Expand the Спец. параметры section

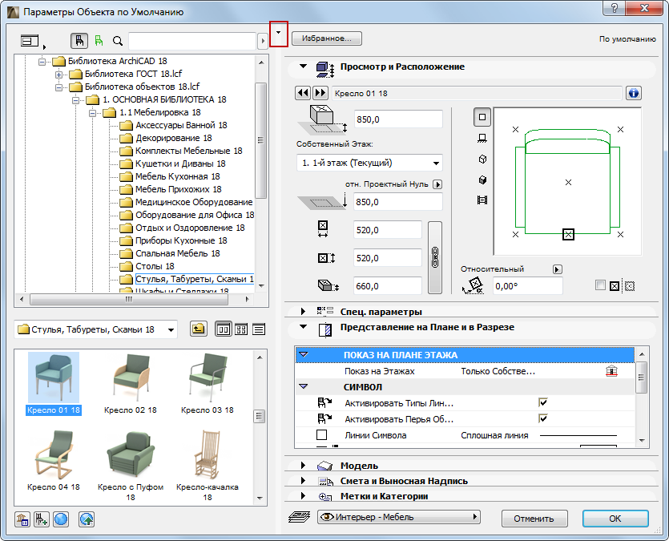coord(304,311)
